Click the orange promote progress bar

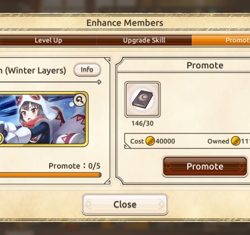tap(50, 175)
